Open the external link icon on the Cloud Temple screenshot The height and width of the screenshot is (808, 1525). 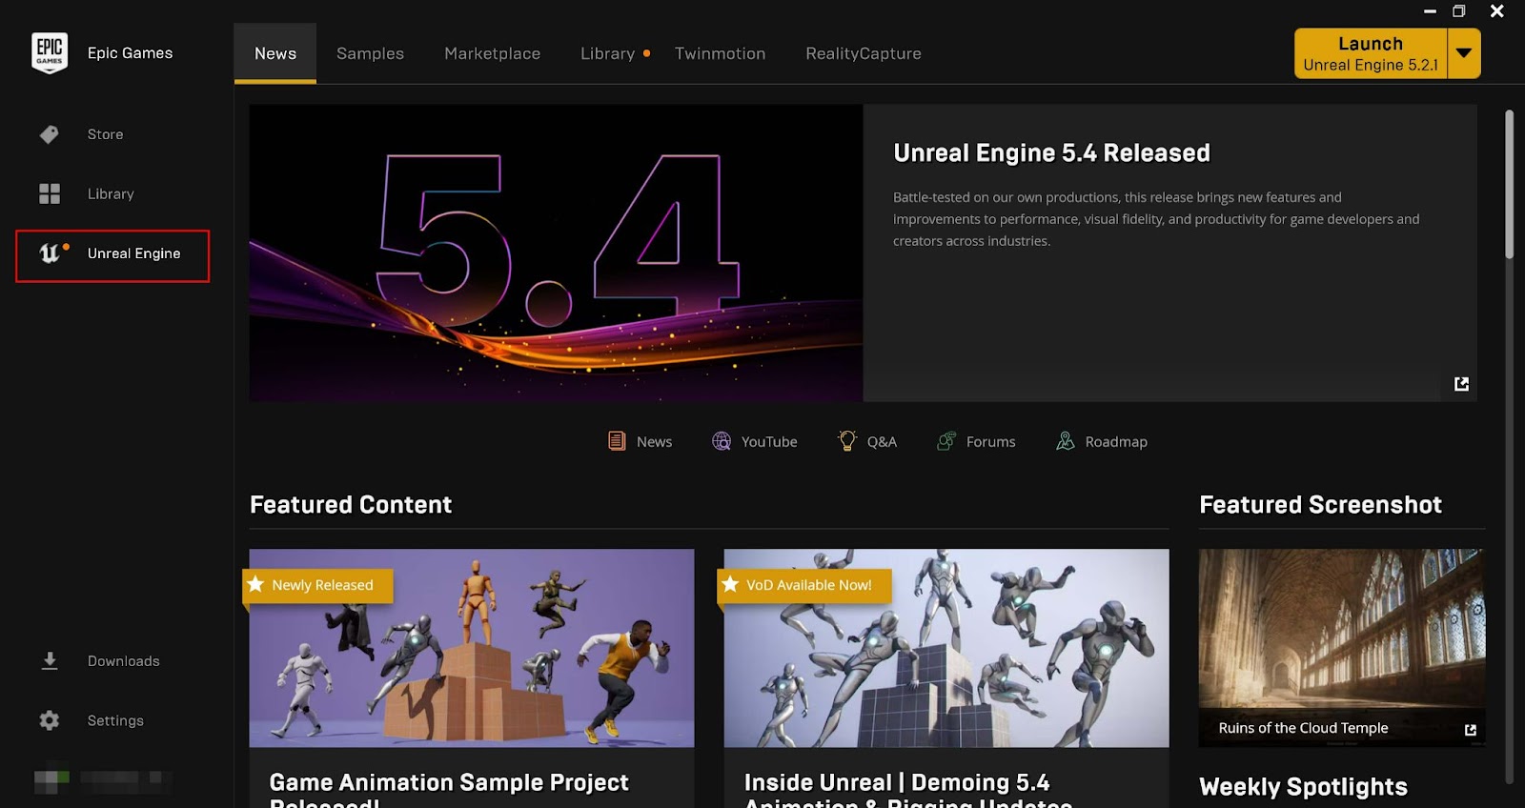[1470, 730]
